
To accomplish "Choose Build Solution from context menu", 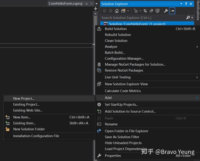I will point(147,29).
